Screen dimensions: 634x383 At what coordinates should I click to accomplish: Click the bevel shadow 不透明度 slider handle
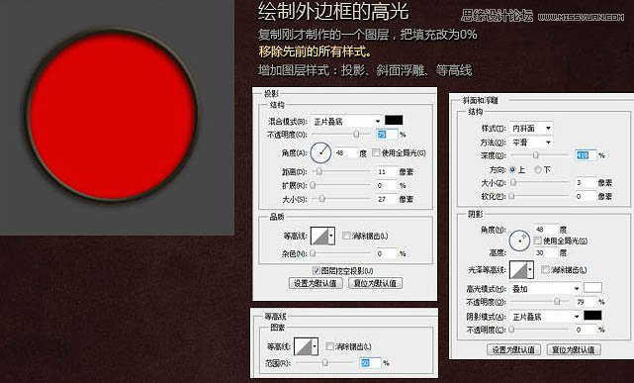pyautogui.click(x=512, y=330)
